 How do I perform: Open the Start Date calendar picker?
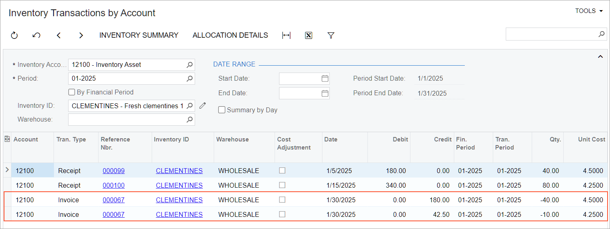pos(325,79)
